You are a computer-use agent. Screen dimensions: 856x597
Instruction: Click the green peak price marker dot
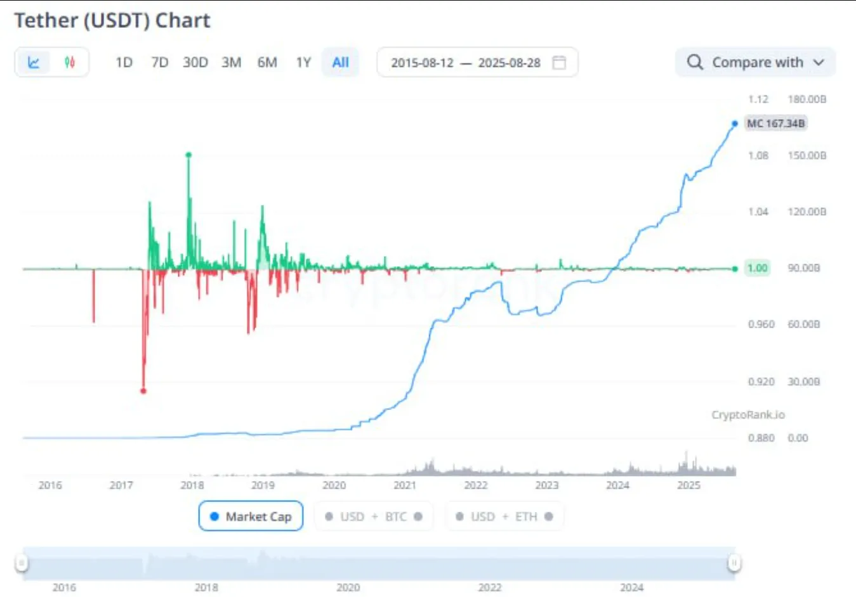pos(188,155)
